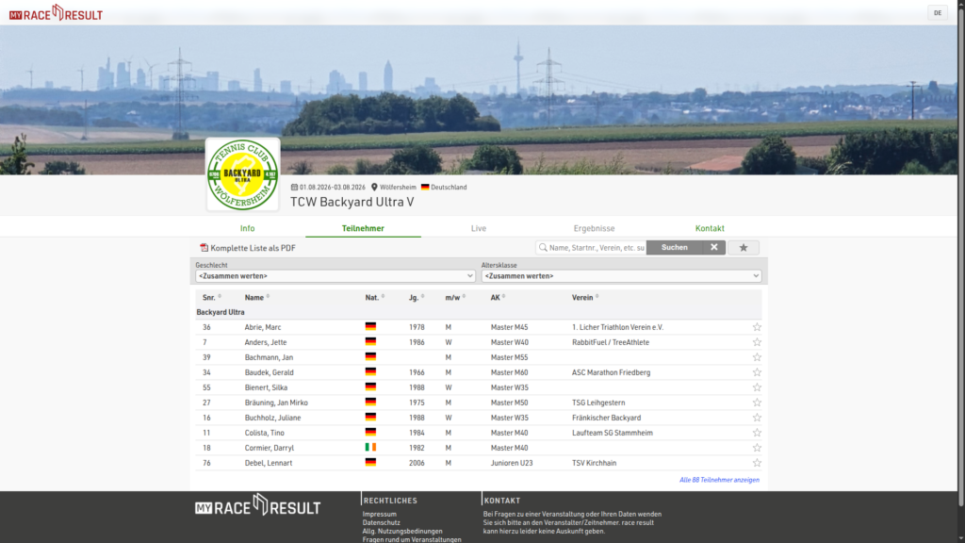965x543 pixels.
Task: Sort by Jg. column
Action: (417, 297)
